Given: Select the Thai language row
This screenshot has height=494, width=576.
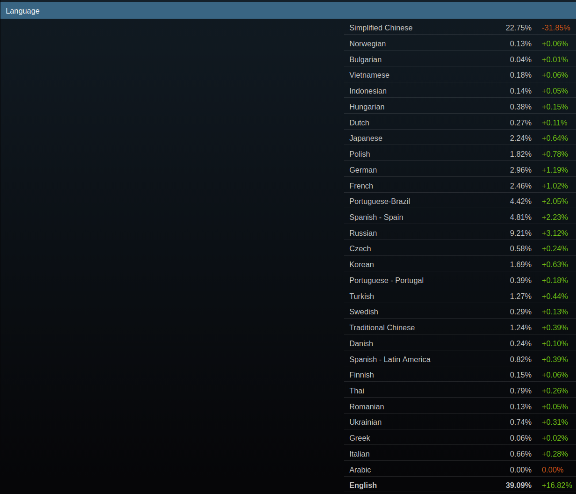Looking at the screenshot, I should [460, 391].
